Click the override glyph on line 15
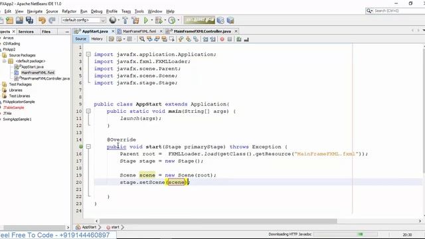Image resolution: width=425 pixels, height=239 pixels. pos(81,147)
